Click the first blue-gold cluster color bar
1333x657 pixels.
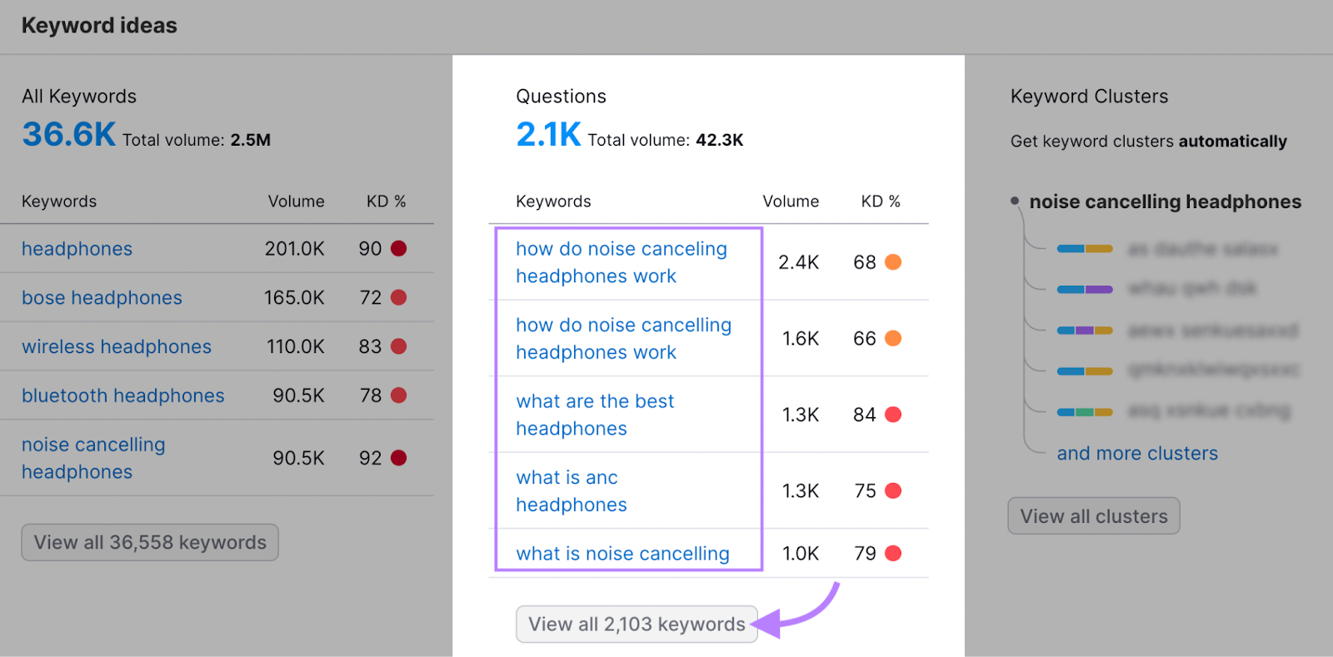[1085, 249]
